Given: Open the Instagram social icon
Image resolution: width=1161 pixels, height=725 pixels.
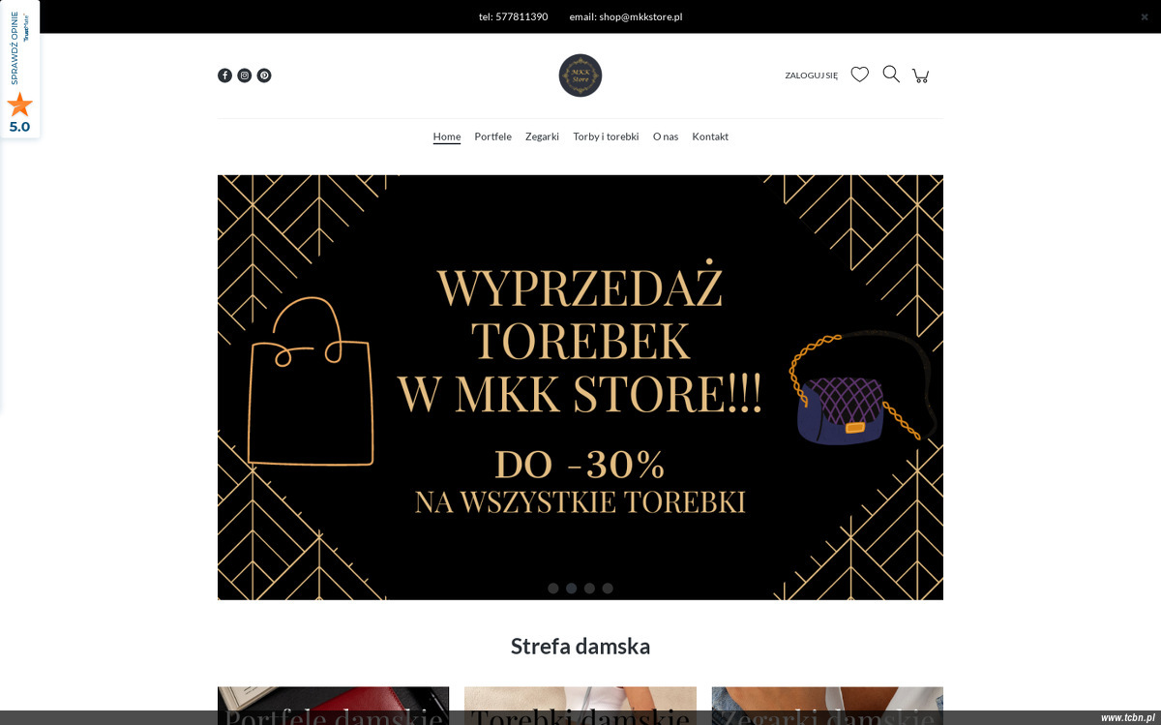Looking at the screenshot, I should (x=245, y=76).
